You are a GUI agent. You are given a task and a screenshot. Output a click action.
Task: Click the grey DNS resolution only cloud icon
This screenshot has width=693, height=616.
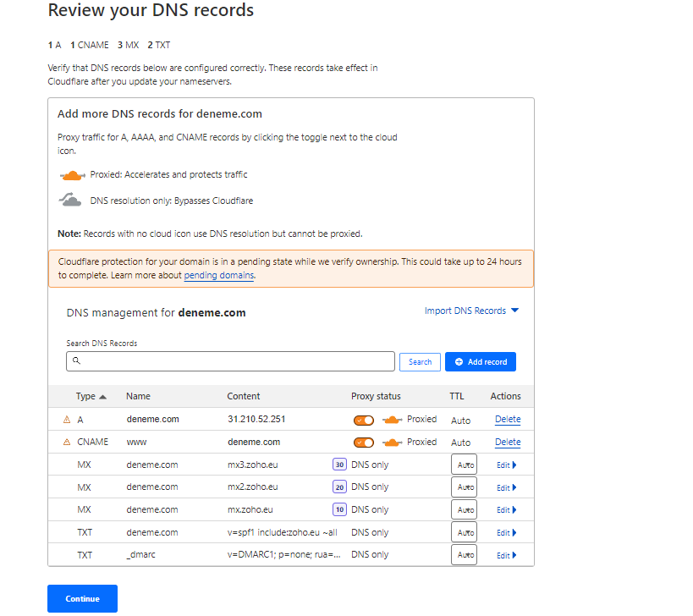pos(70,200)
